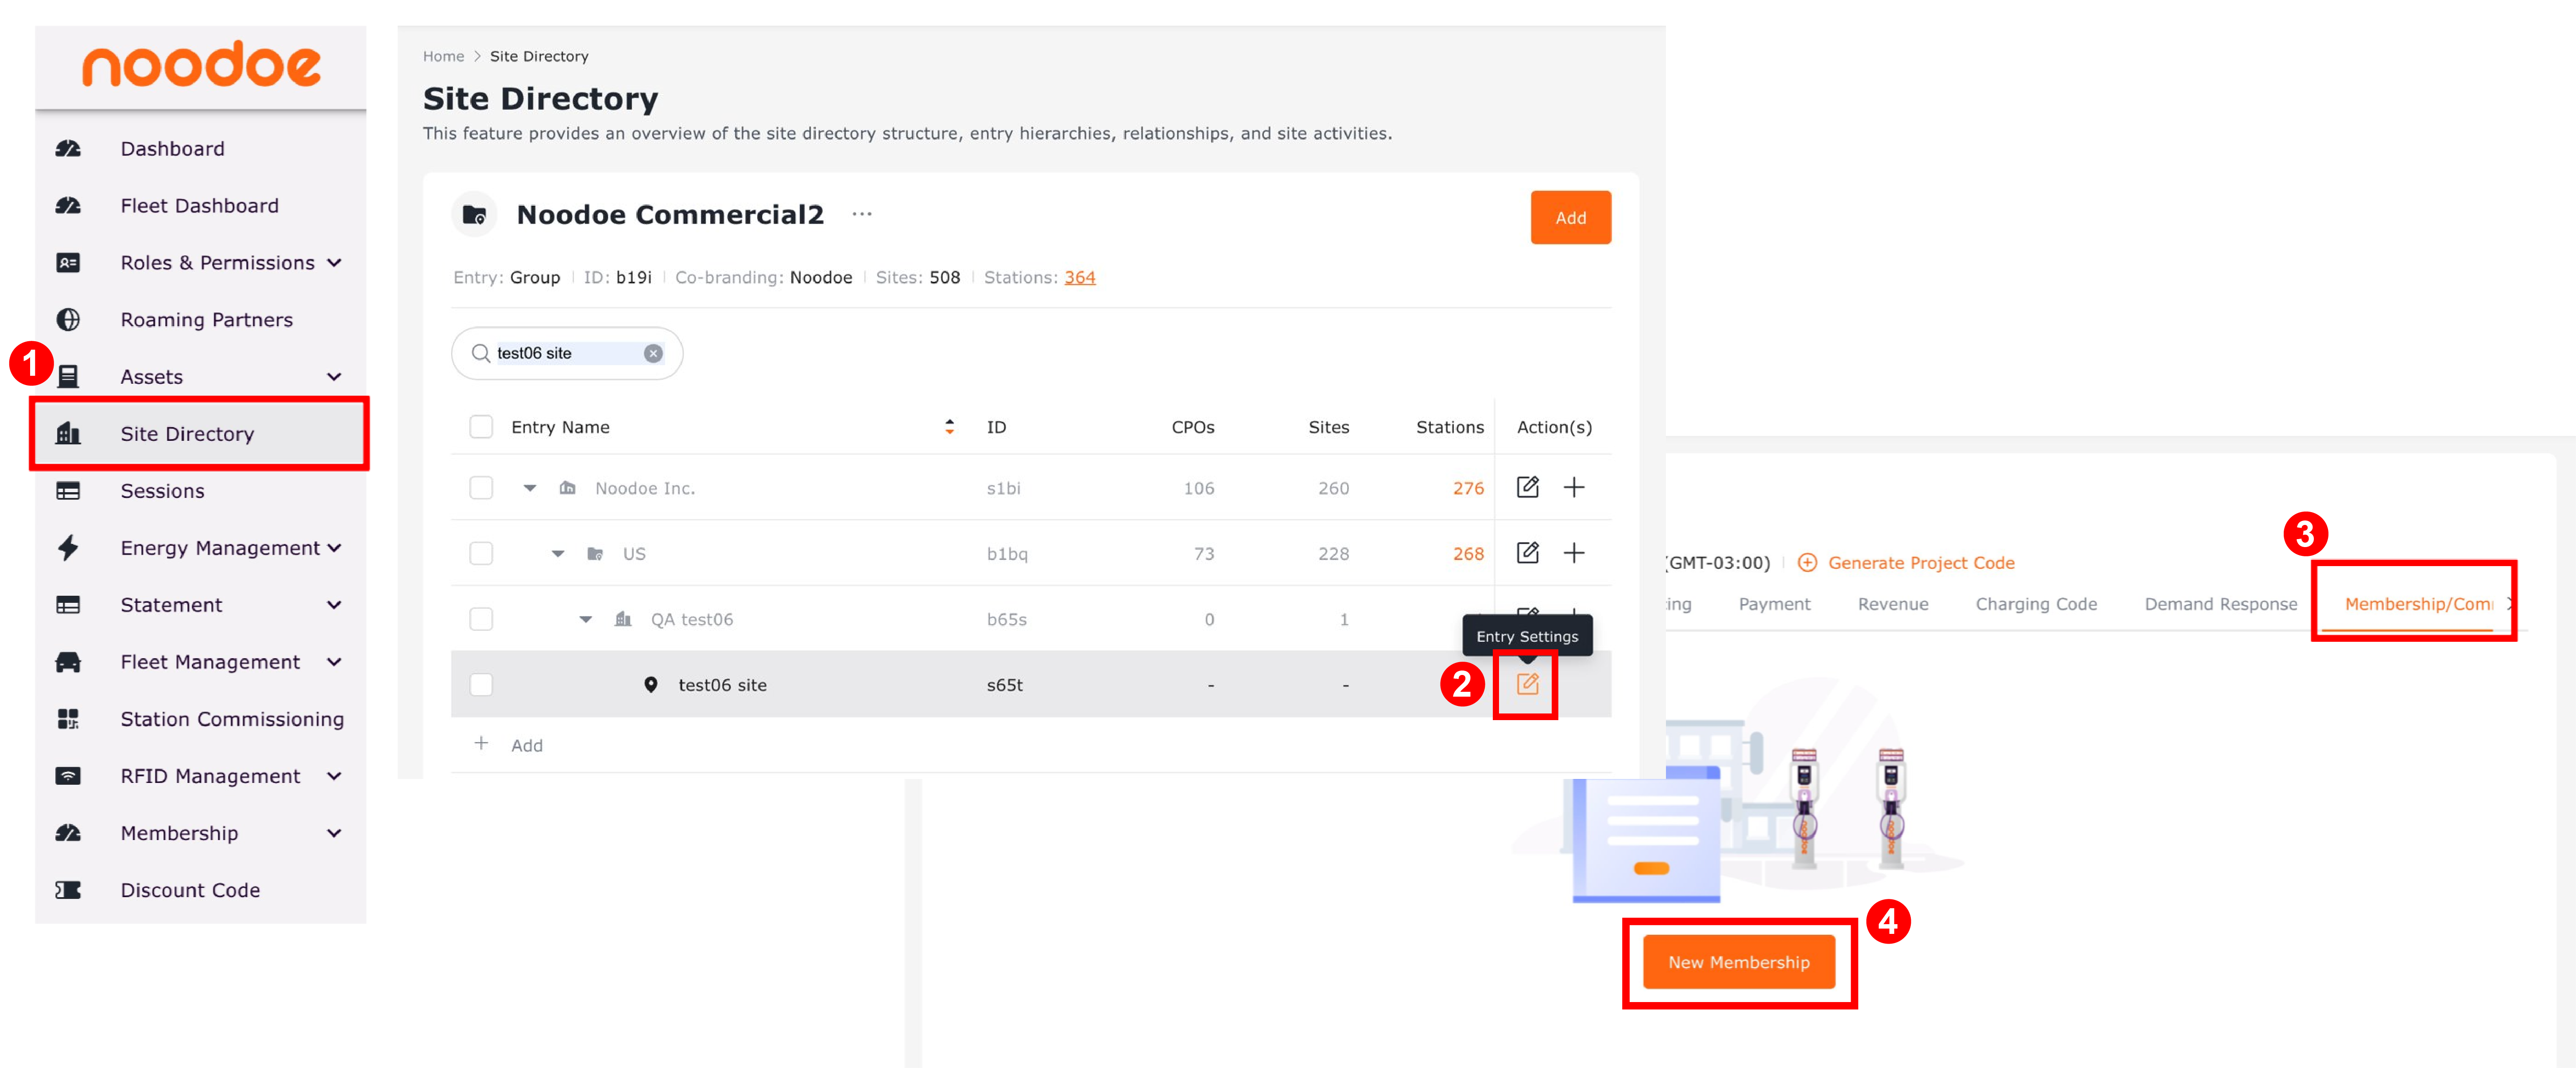Edit entry settings for US row

tap(1527, 552)
